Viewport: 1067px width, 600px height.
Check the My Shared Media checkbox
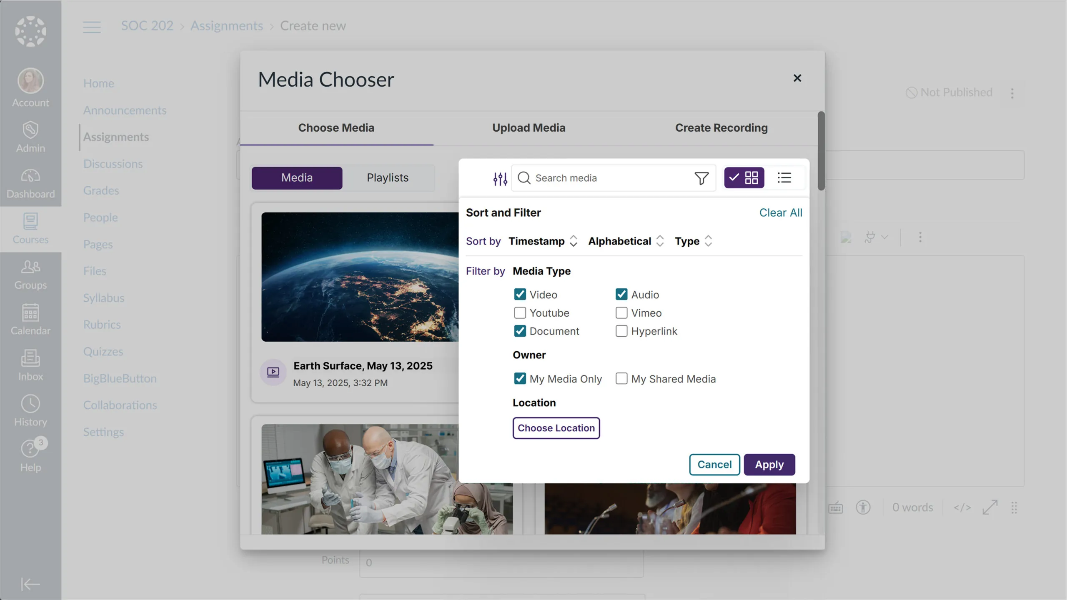[x=621, y=379]
